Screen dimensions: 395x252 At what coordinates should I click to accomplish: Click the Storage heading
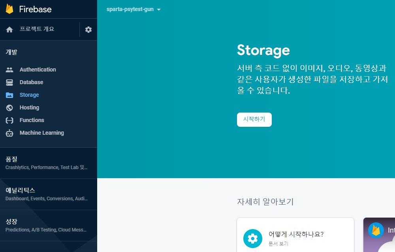point(263,50)
